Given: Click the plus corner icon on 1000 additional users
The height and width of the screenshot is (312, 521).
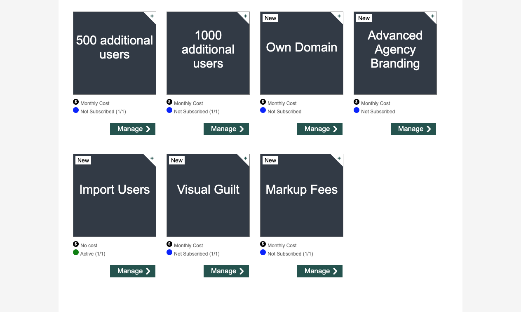Looking at the screenshot, I should coord(245,16).
